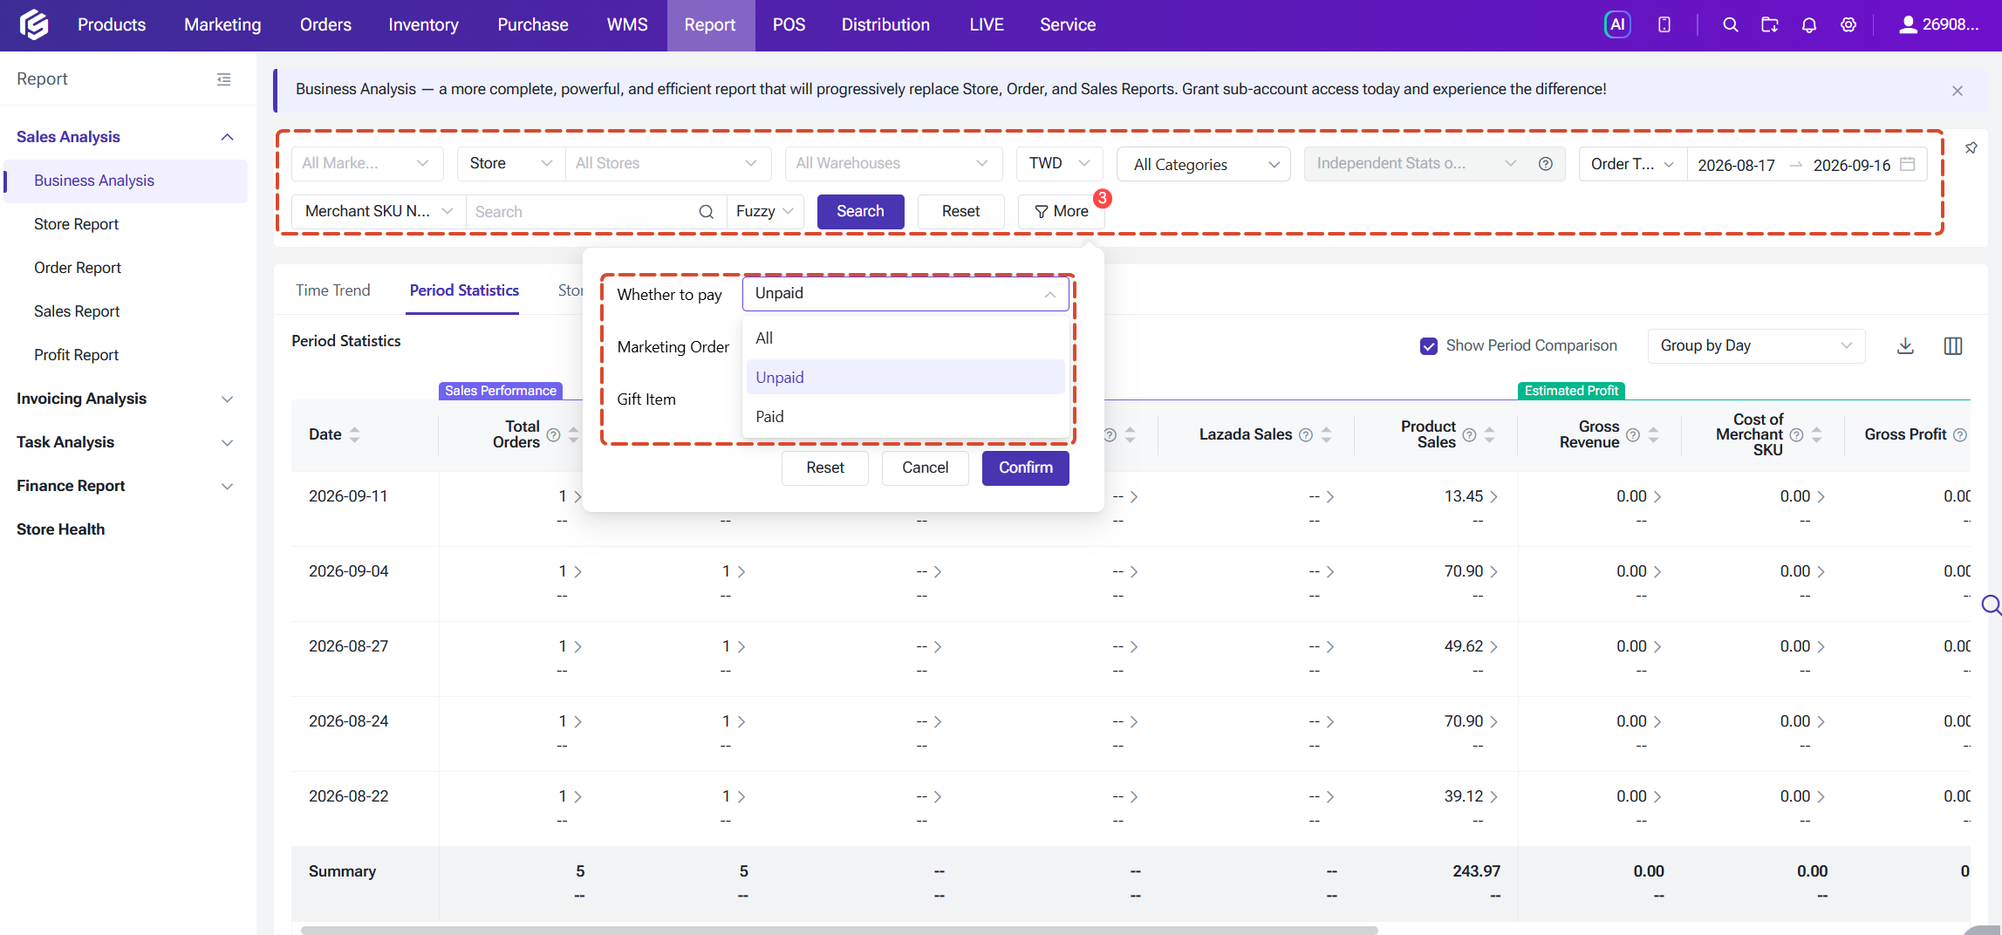Download the period statistics table

(1906, 346)
